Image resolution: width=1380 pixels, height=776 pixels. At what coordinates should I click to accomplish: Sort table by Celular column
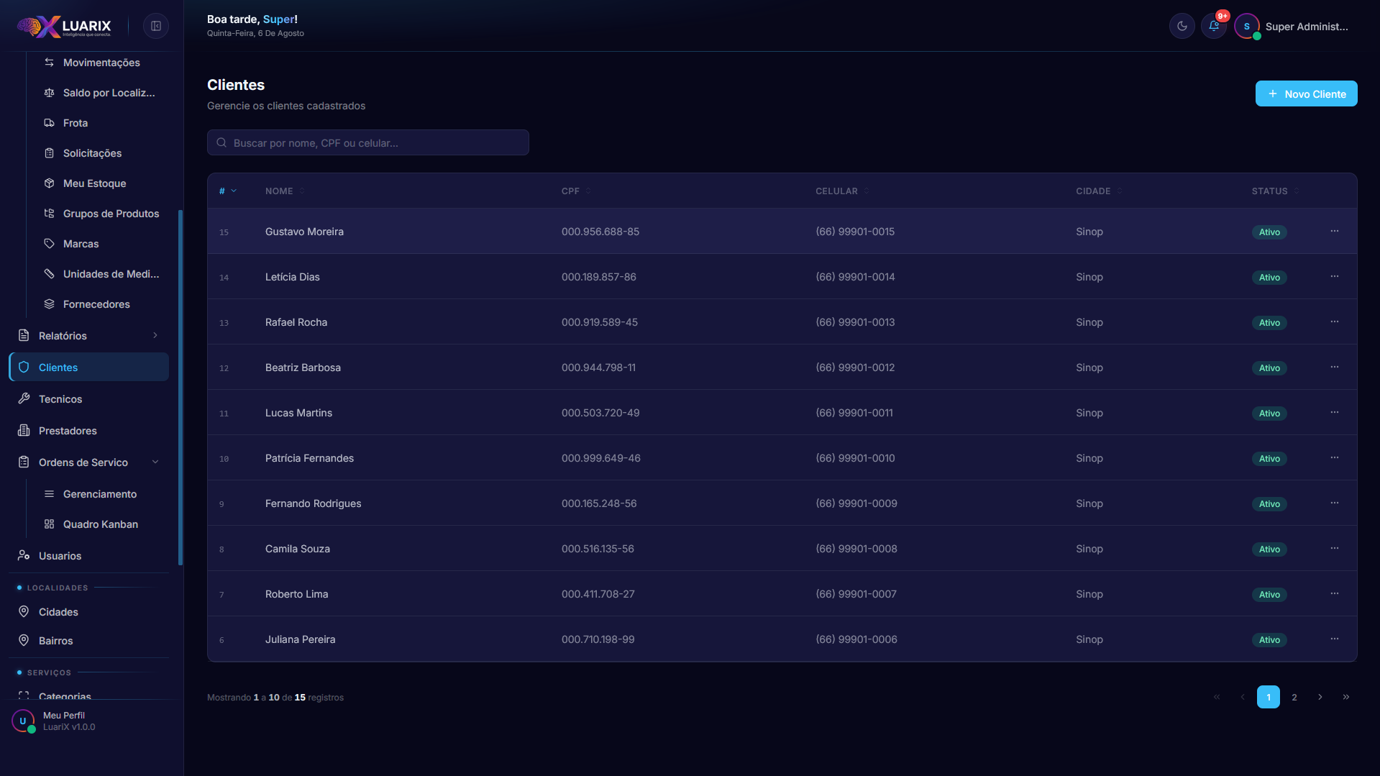pyautogui.click(x=842, y=191)
